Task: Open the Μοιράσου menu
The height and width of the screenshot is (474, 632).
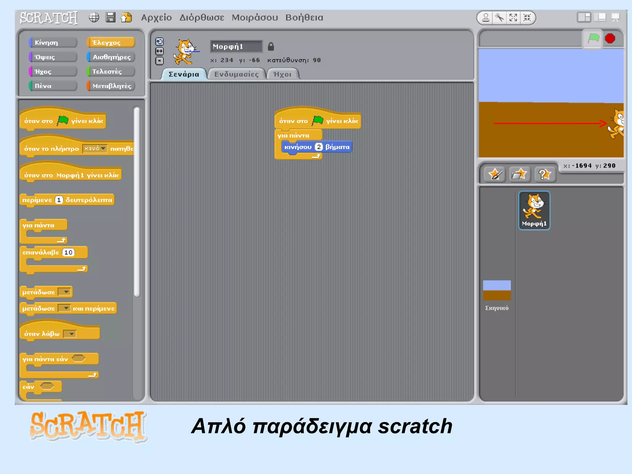Action: click(x=255, y=18)
